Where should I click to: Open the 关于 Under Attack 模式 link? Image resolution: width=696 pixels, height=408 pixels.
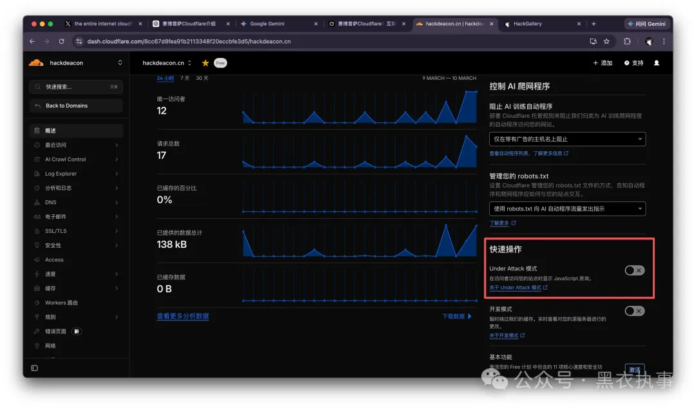pos(518,288)
